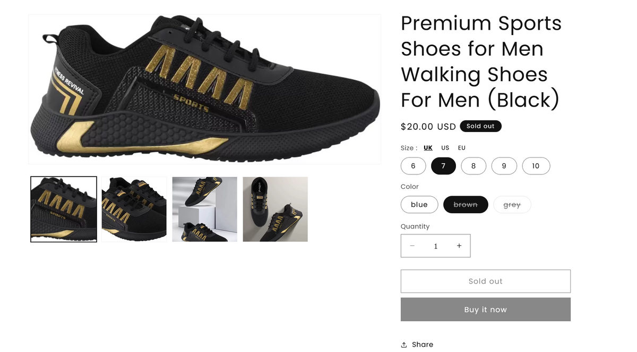The width and height of the screenshot is (637, 352).
Task: Select the grey color option
Action: (x=512, y=204)
